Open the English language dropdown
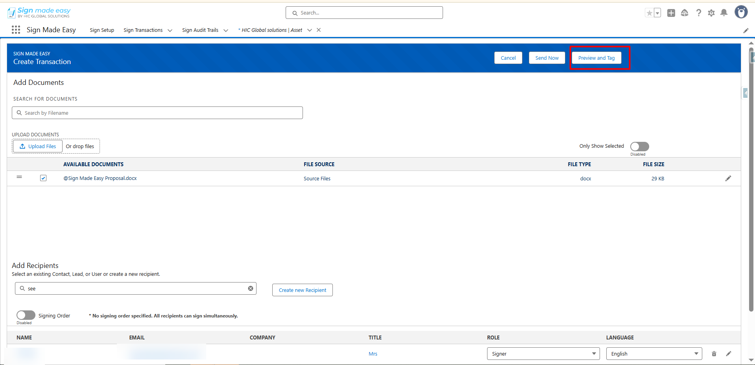Screen dimensions: 755x365 point(654,354)
